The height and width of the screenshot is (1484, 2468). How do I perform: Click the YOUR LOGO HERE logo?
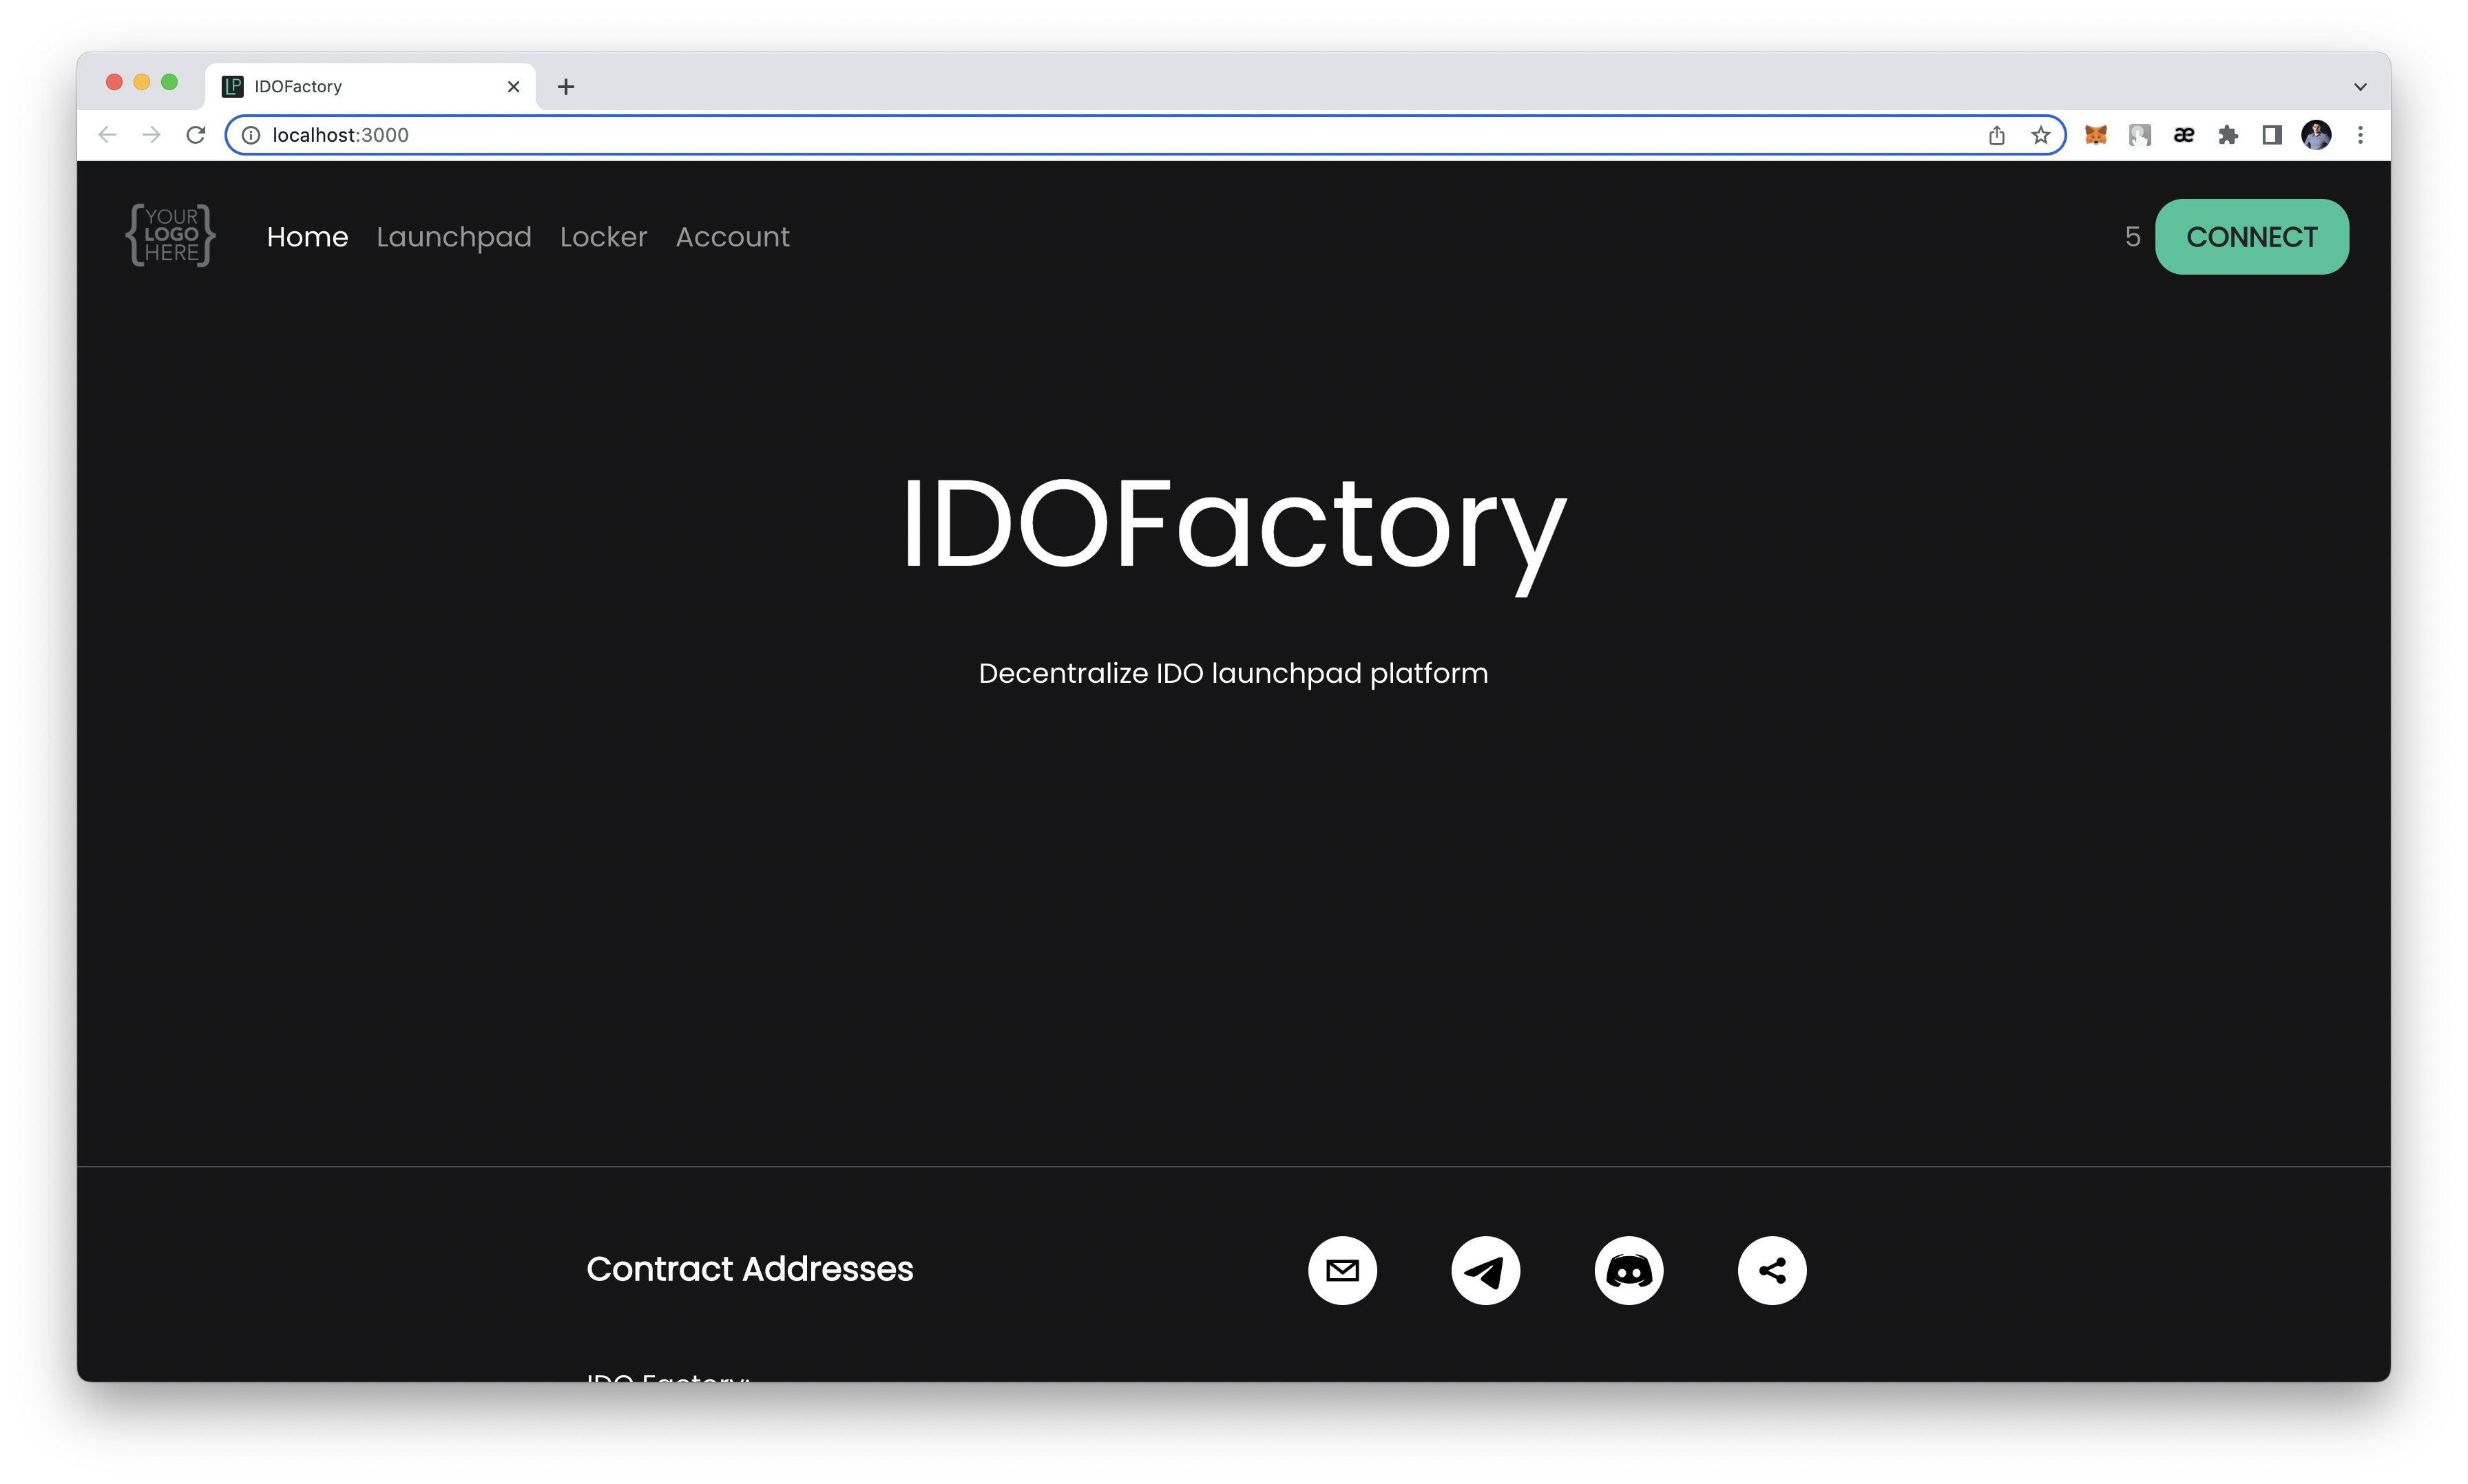point(170,236)
